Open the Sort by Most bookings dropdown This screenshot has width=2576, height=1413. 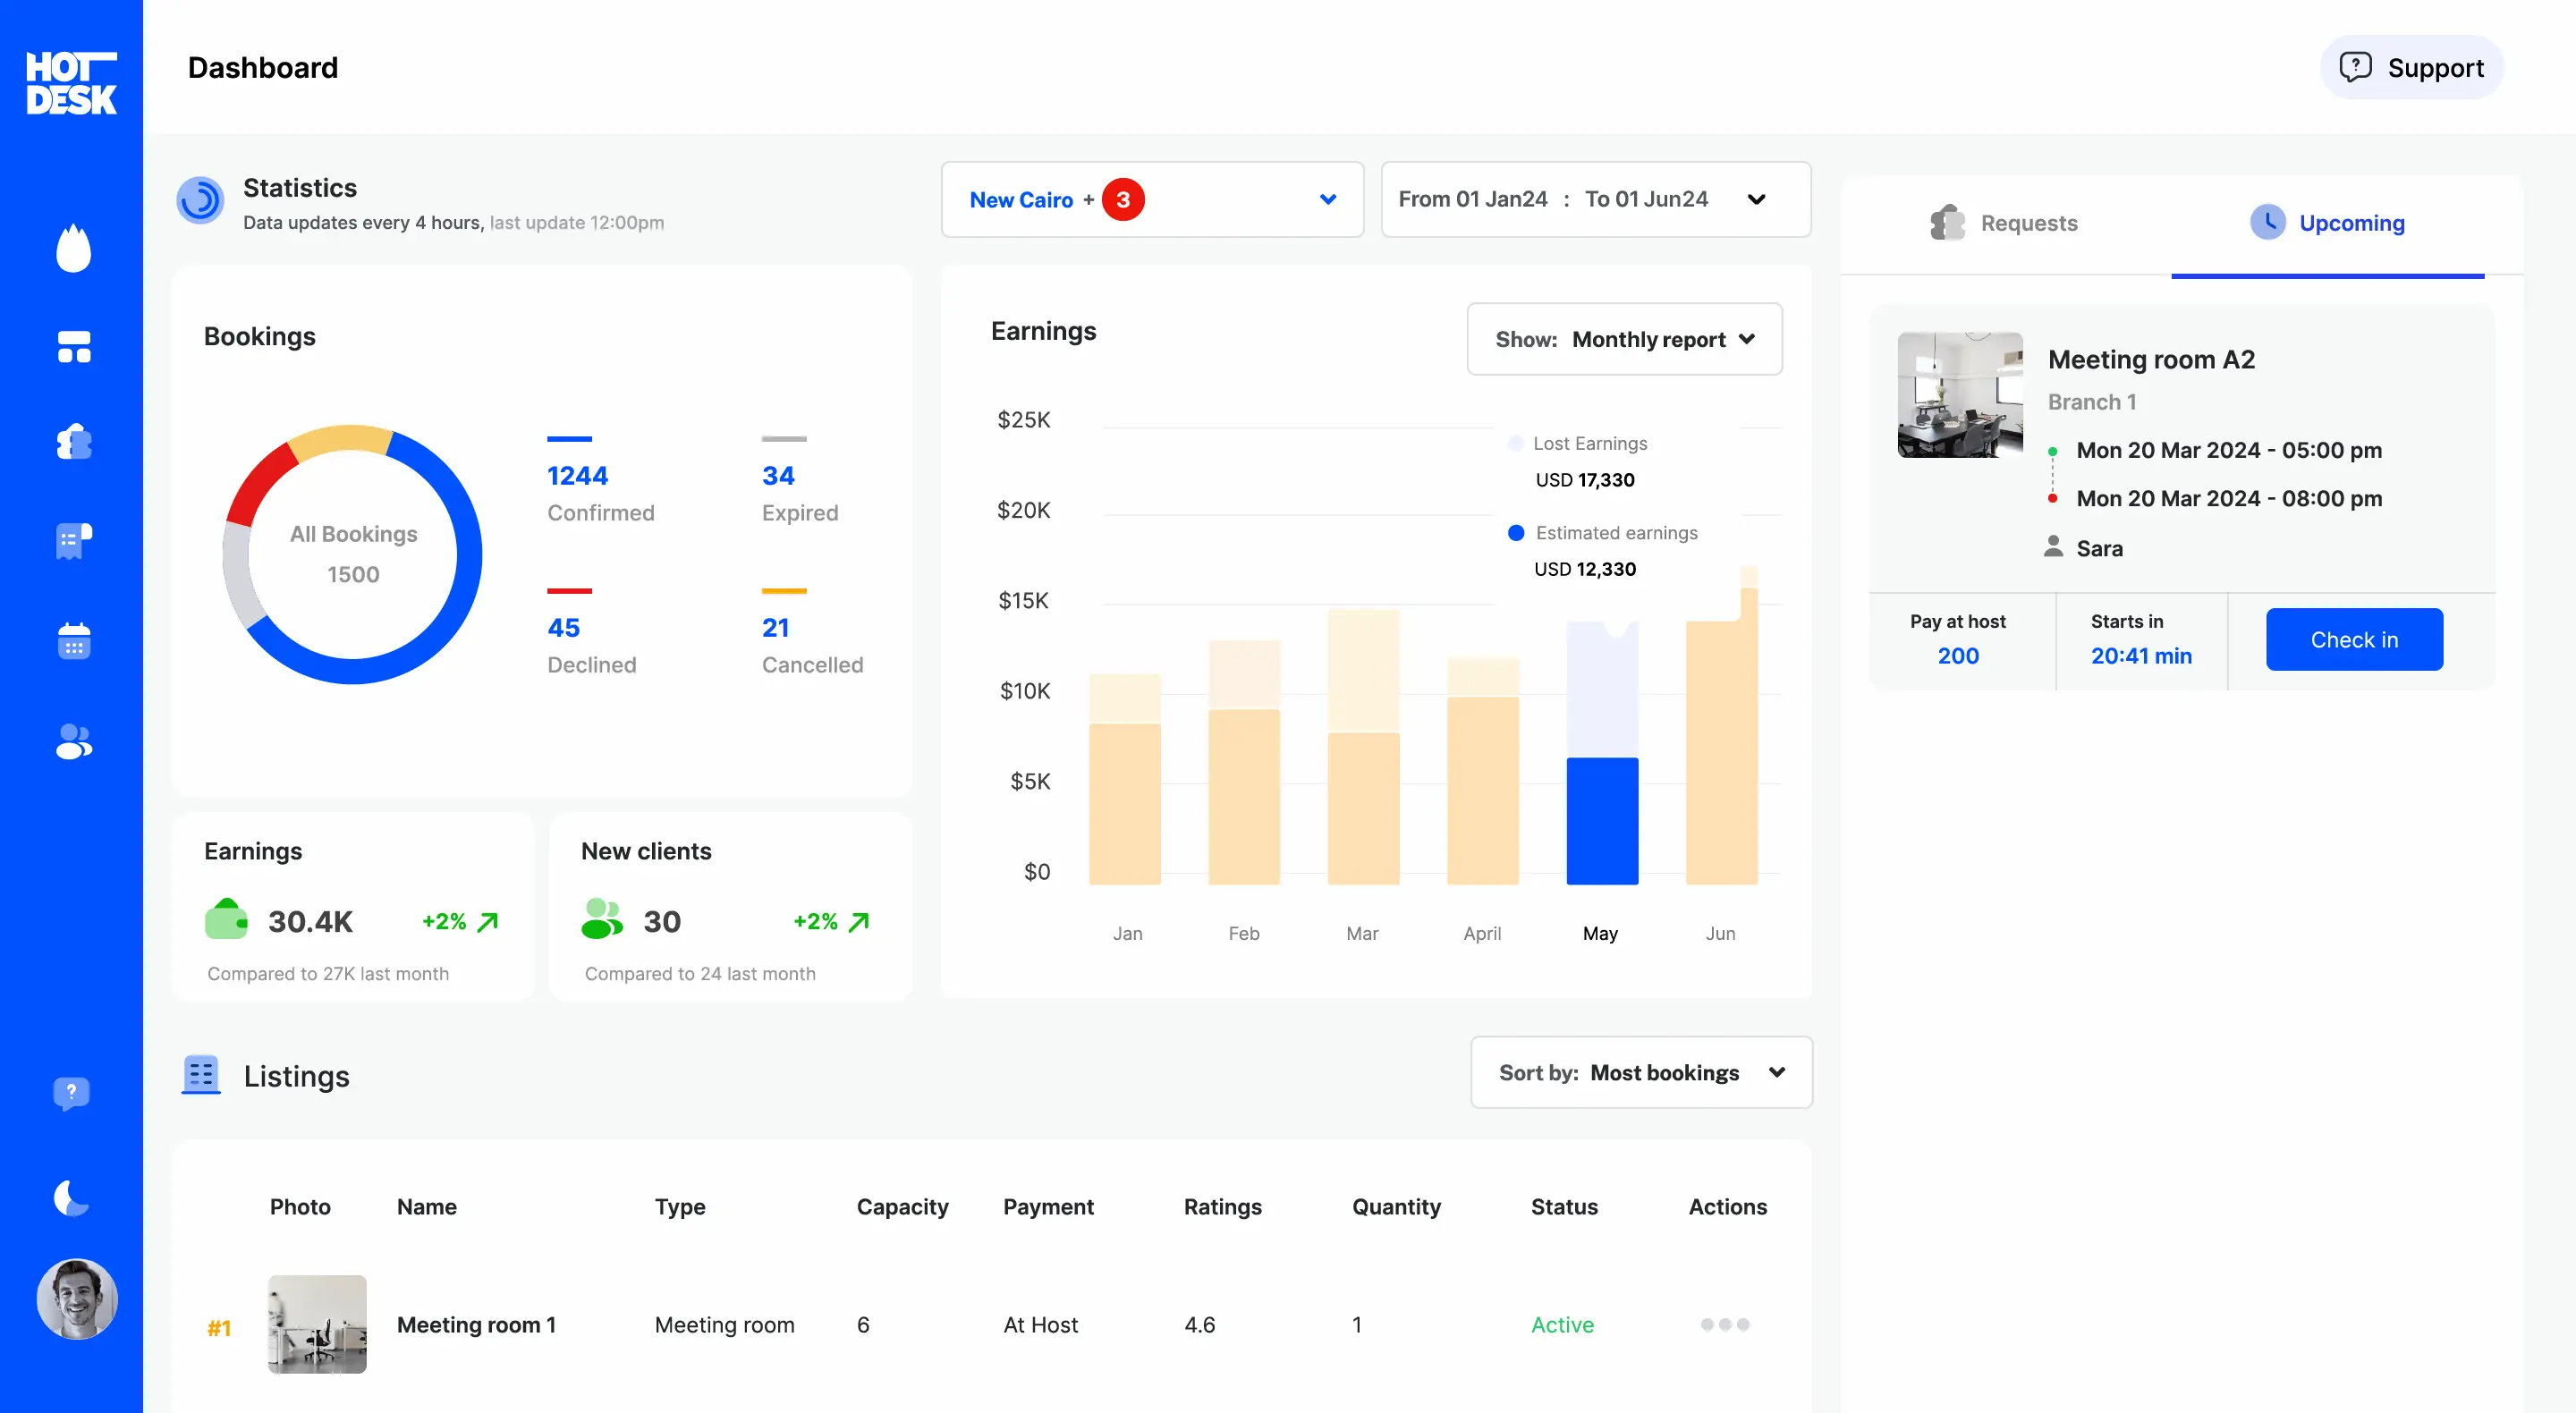[x=1641, y=1072]
